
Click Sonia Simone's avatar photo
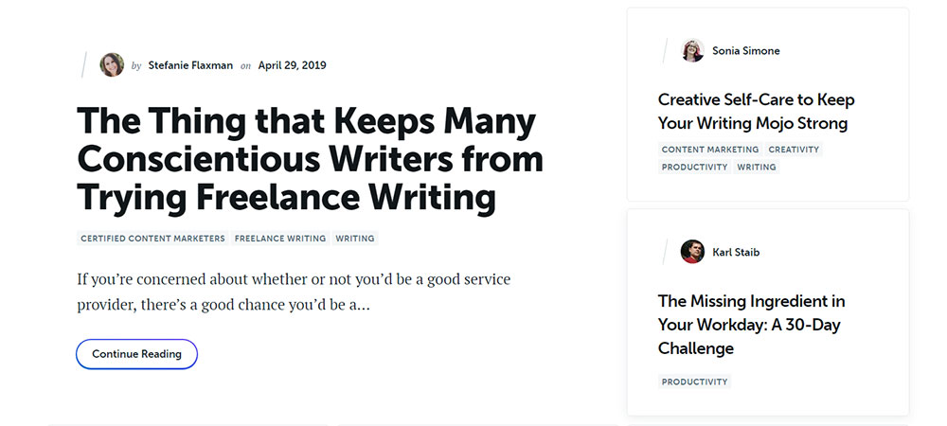pos(693,51)
